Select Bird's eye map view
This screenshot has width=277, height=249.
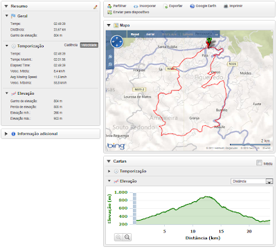(169, 35)
